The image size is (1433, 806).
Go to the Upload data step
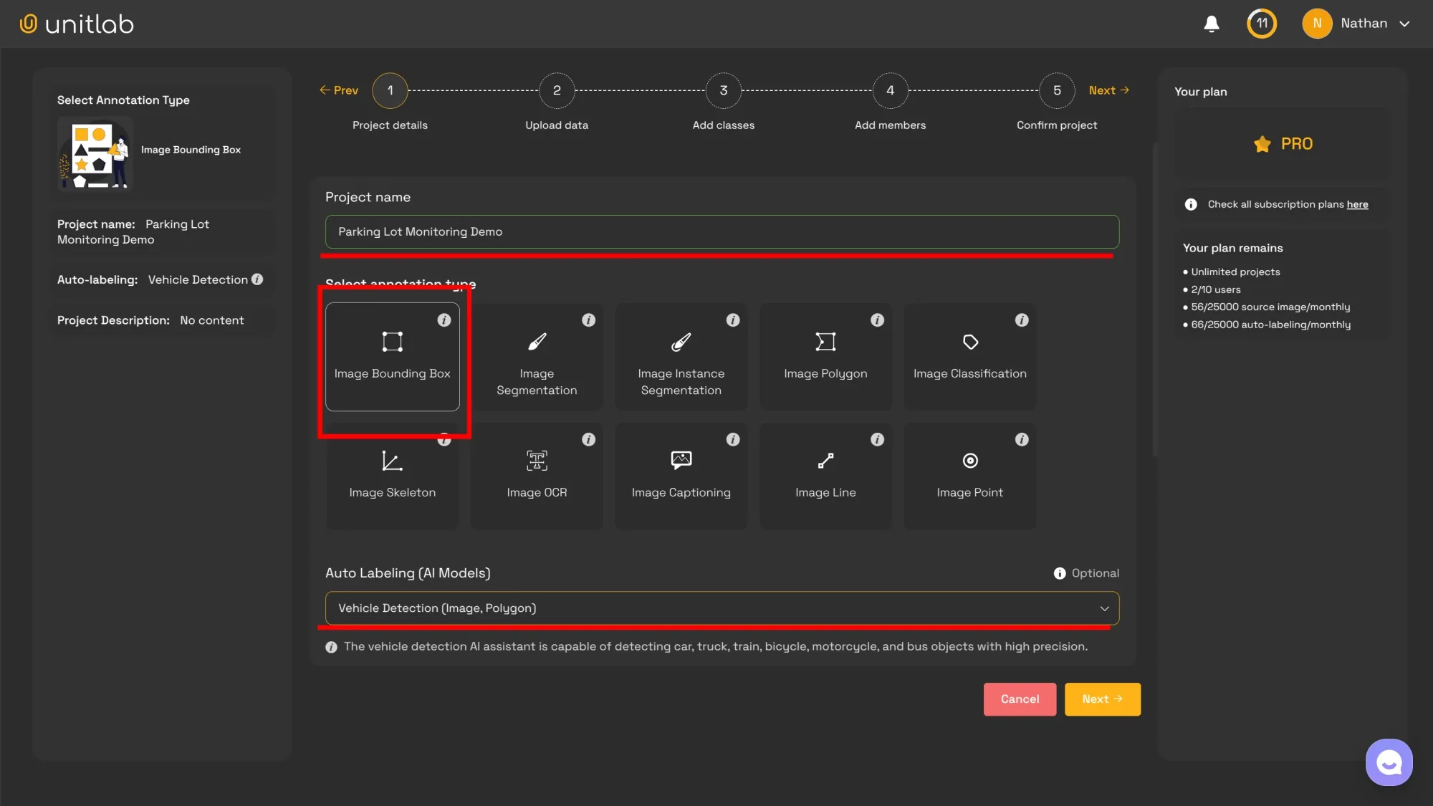tap(557, 90)
